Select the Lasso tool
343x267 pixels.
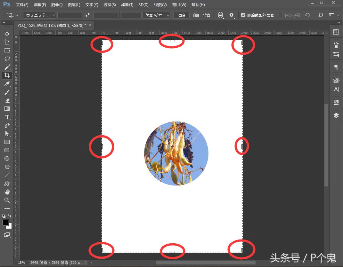7,59
